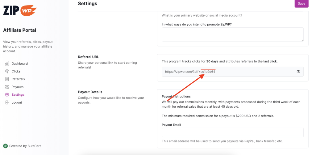The height and width of the screenshot is (155, 316).
Task: Click the minimum required commission sentence
Action: (218, 116)
